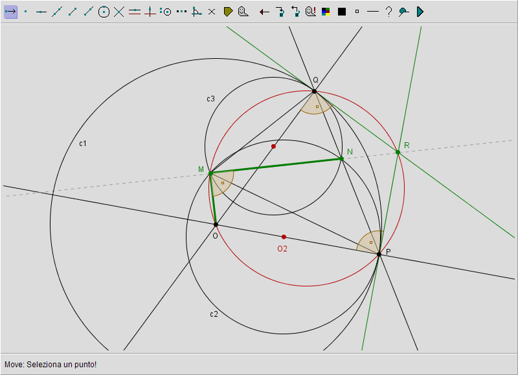Pick the short line with center dot tool
518x375 pixels.
41,12
